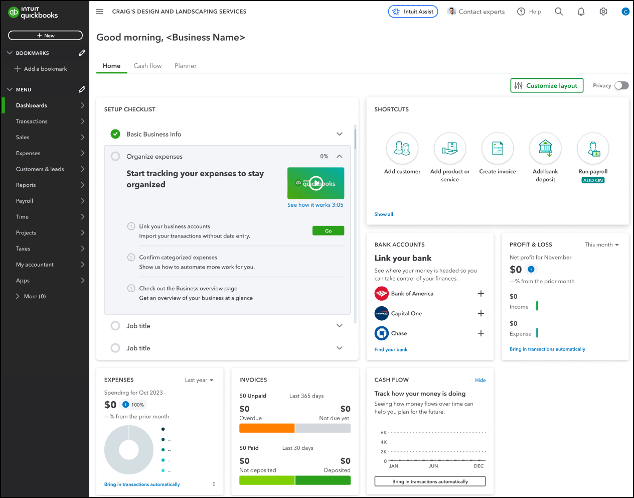Click the Run payroll shortcut icon

(x=593, y=148)
